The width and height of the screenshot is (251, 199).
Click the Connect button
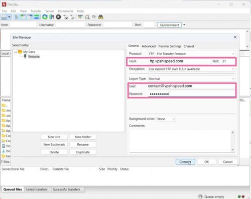pyautogui.click(x=185, y=162)
